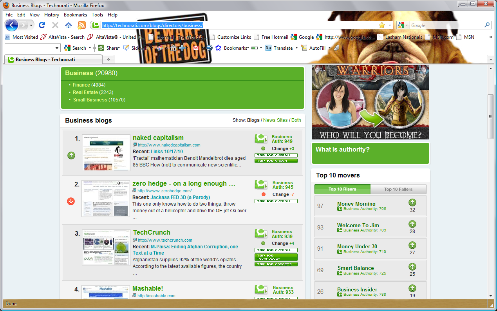
Task: Click the green riser arrow for Smart Balance
Action: coord(412,267)
